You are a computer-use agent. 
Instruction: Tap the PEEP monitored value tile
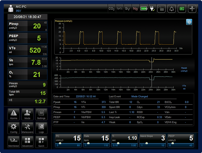coord(27,38)
